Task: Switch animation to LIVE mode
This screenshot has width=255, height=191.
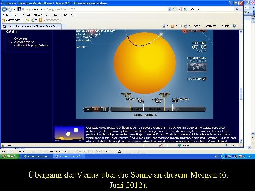Action: click(96, 109)
